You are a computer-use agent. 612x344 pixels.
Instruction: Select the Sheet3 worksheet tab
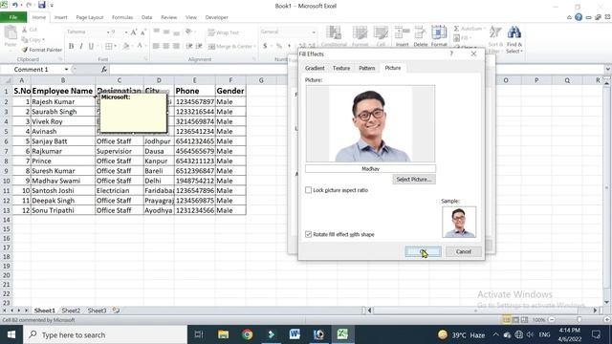point(97,311)
